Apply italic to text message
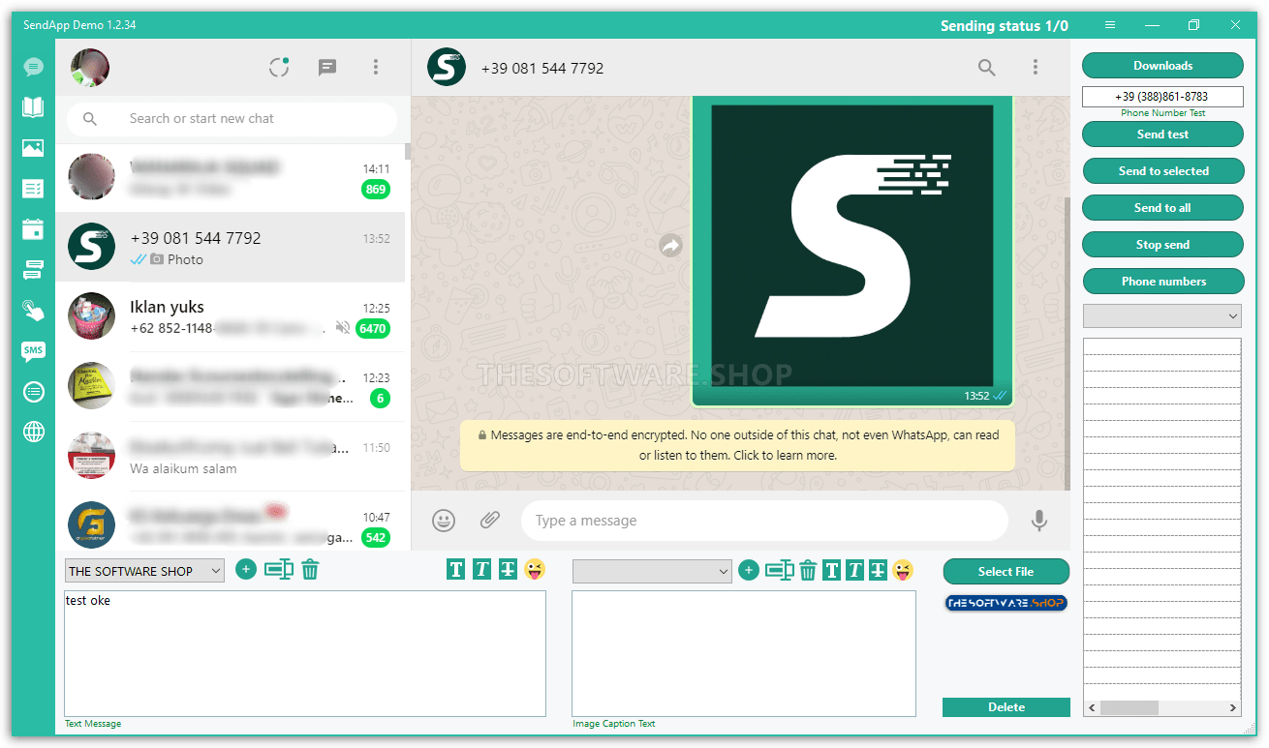Image resolution: width=1269 pixels, height=748 pixels. [x=481, y=570]
